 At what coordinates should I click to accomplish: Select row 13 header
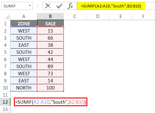pos(5,109)
